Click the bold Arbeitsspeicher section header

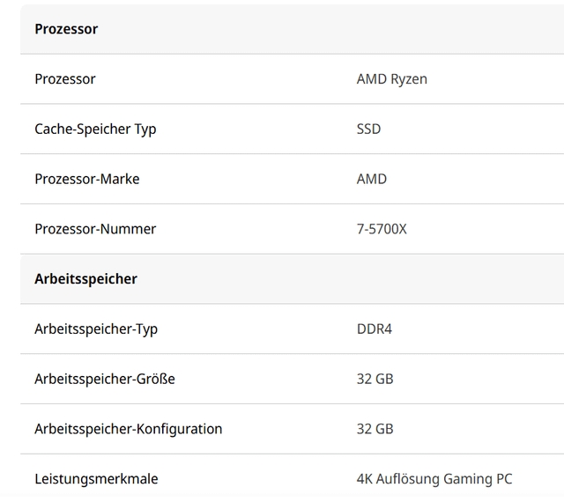point(85,279)
